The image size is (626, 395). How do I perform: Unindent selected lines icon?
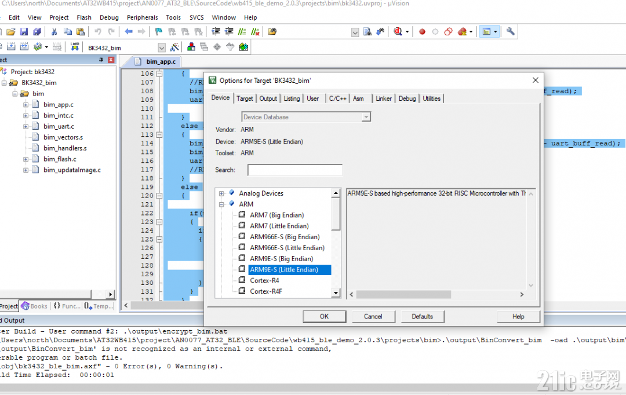pyautogui.click(x=229, y=32)
